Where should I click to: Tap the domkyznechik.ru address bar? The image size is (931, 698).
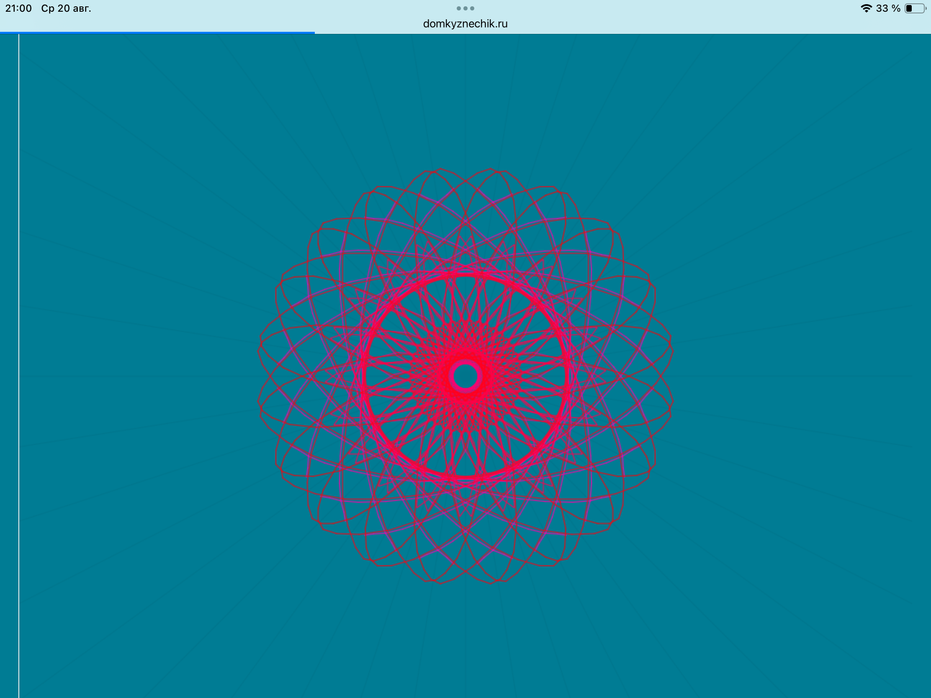(x=465, y=24)
